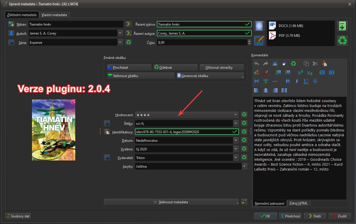Switch to Vlastní metadata tab
Image resolution: width=356 pixels, height=224 pixels.
click(54, 15)
